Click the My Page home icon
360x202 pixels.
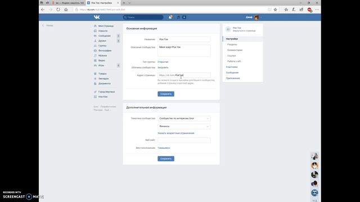coord(95,26)
